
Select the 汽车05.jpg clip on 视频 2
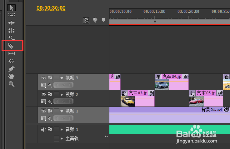[x=206, y=98]
